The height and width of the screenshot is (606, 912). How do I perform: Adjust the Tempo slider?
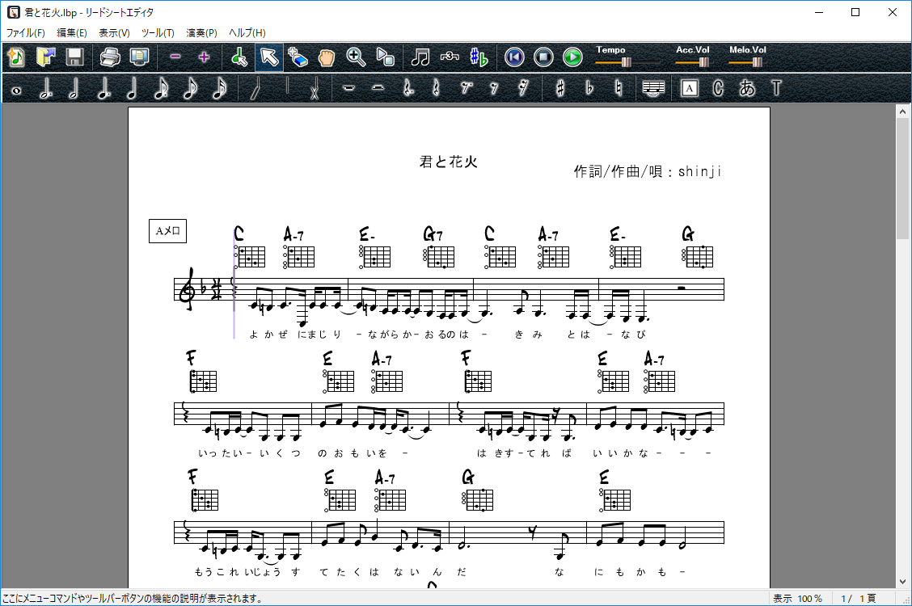point(627,61)
